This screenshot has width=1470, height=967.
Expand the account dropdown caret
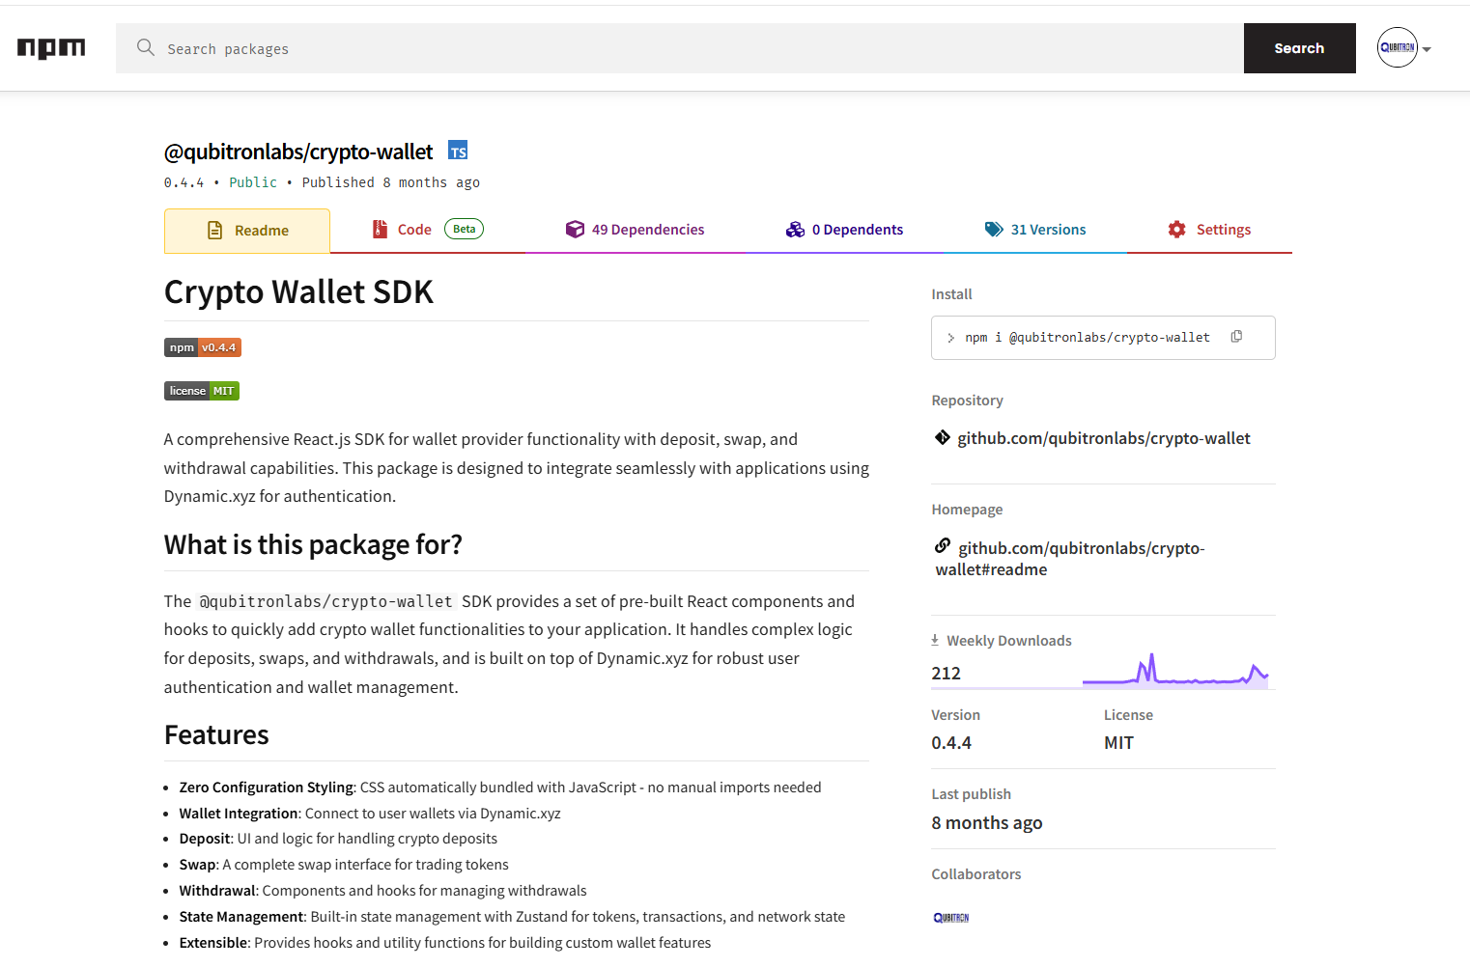tap(1427, 49)
